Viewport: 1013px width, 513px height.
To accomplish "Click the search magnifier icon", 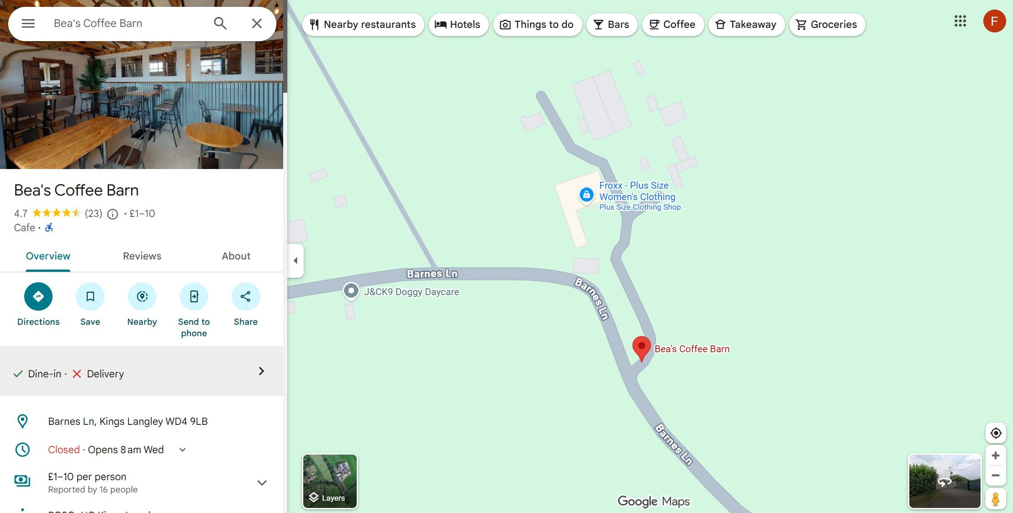I will pyautogui.click(x=220, y=23).
